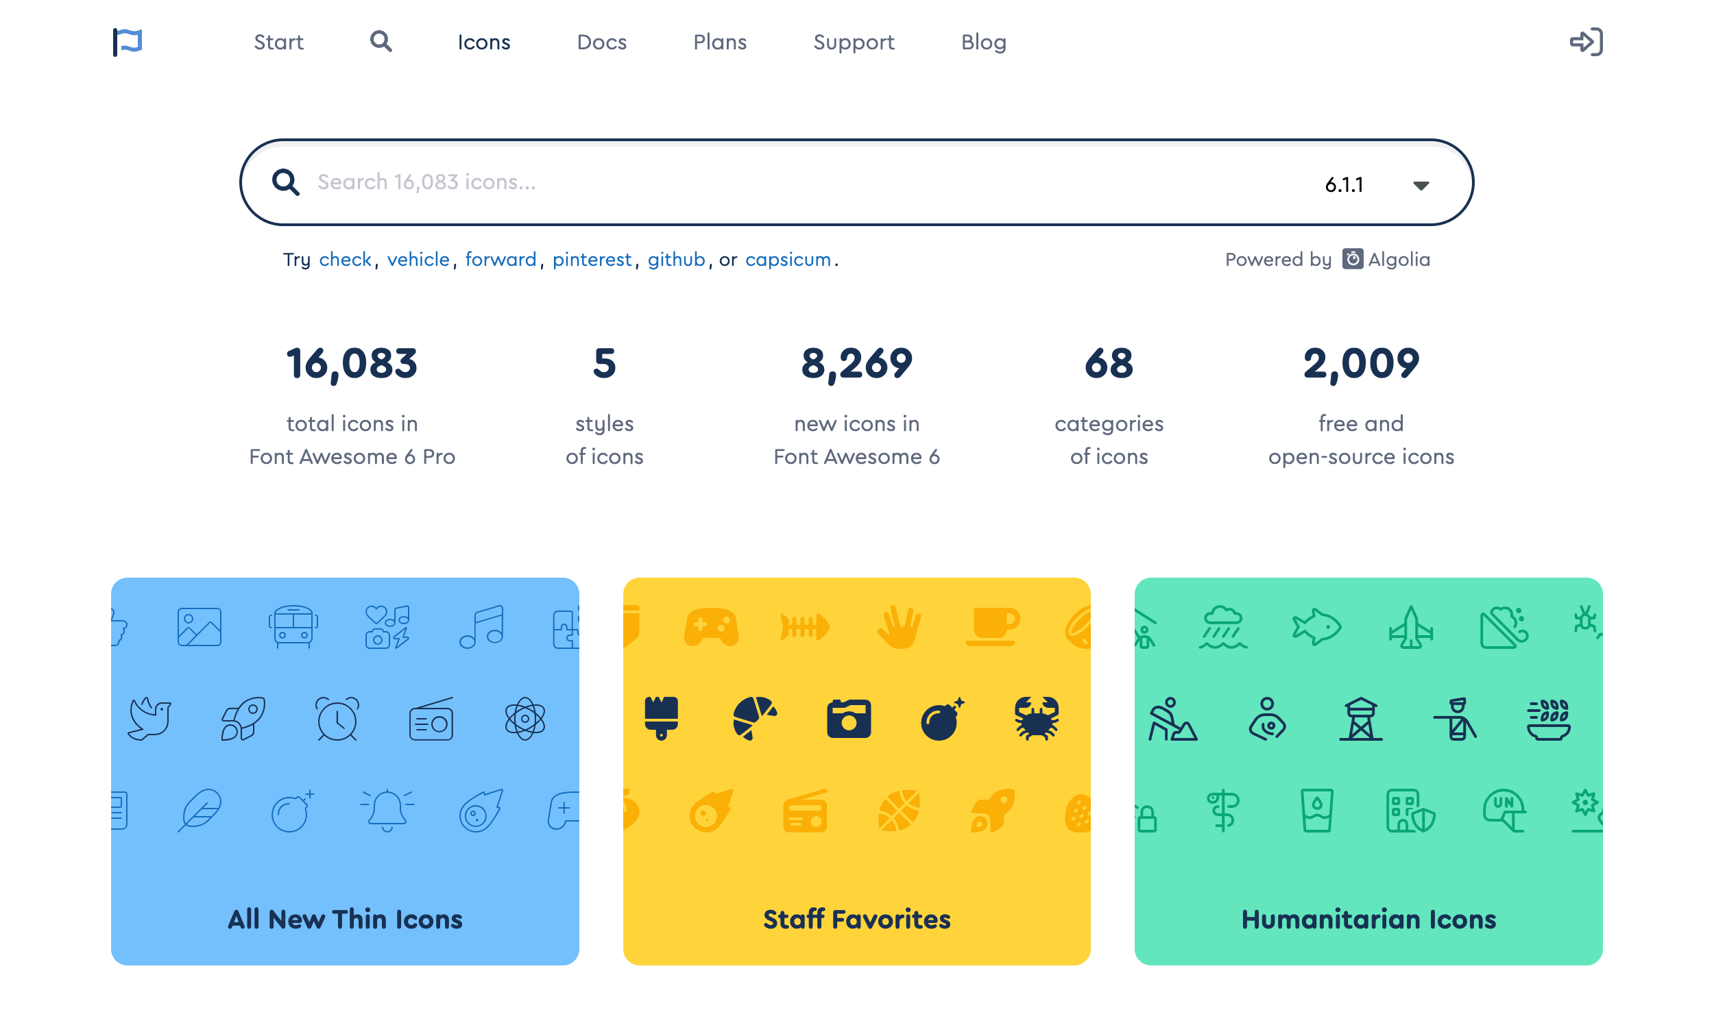Image resolution: width=1725 pixels, height=1010 pixels.
Task: Click the dark camera icon in the yellow card
Action: point(849,719)
